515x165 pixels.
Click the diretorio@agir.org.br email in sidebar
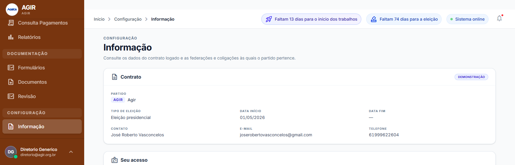pos(38,155)
